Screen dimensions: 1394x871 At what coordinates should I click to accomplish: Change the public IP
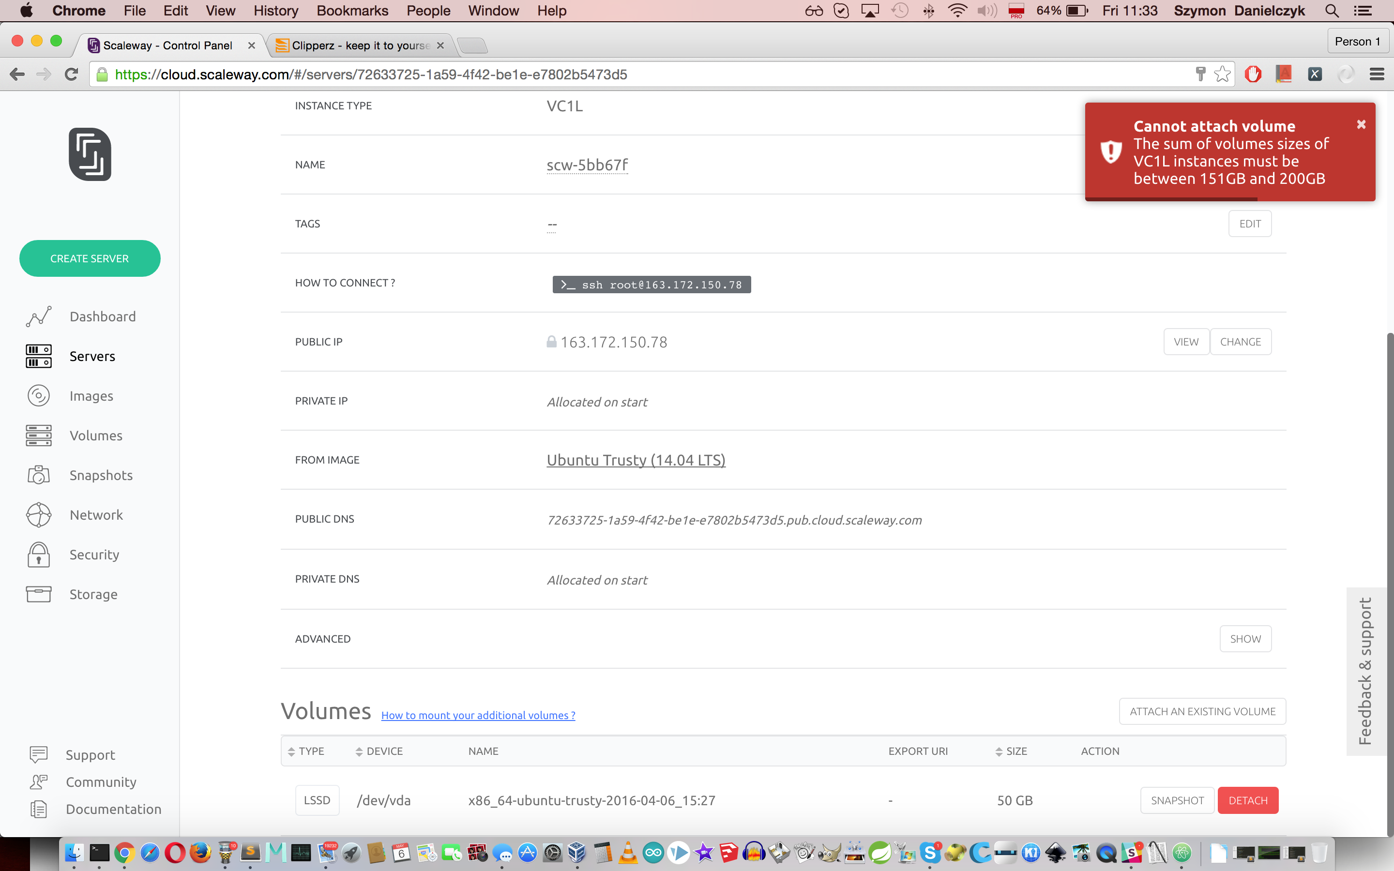click(1240, 342)
